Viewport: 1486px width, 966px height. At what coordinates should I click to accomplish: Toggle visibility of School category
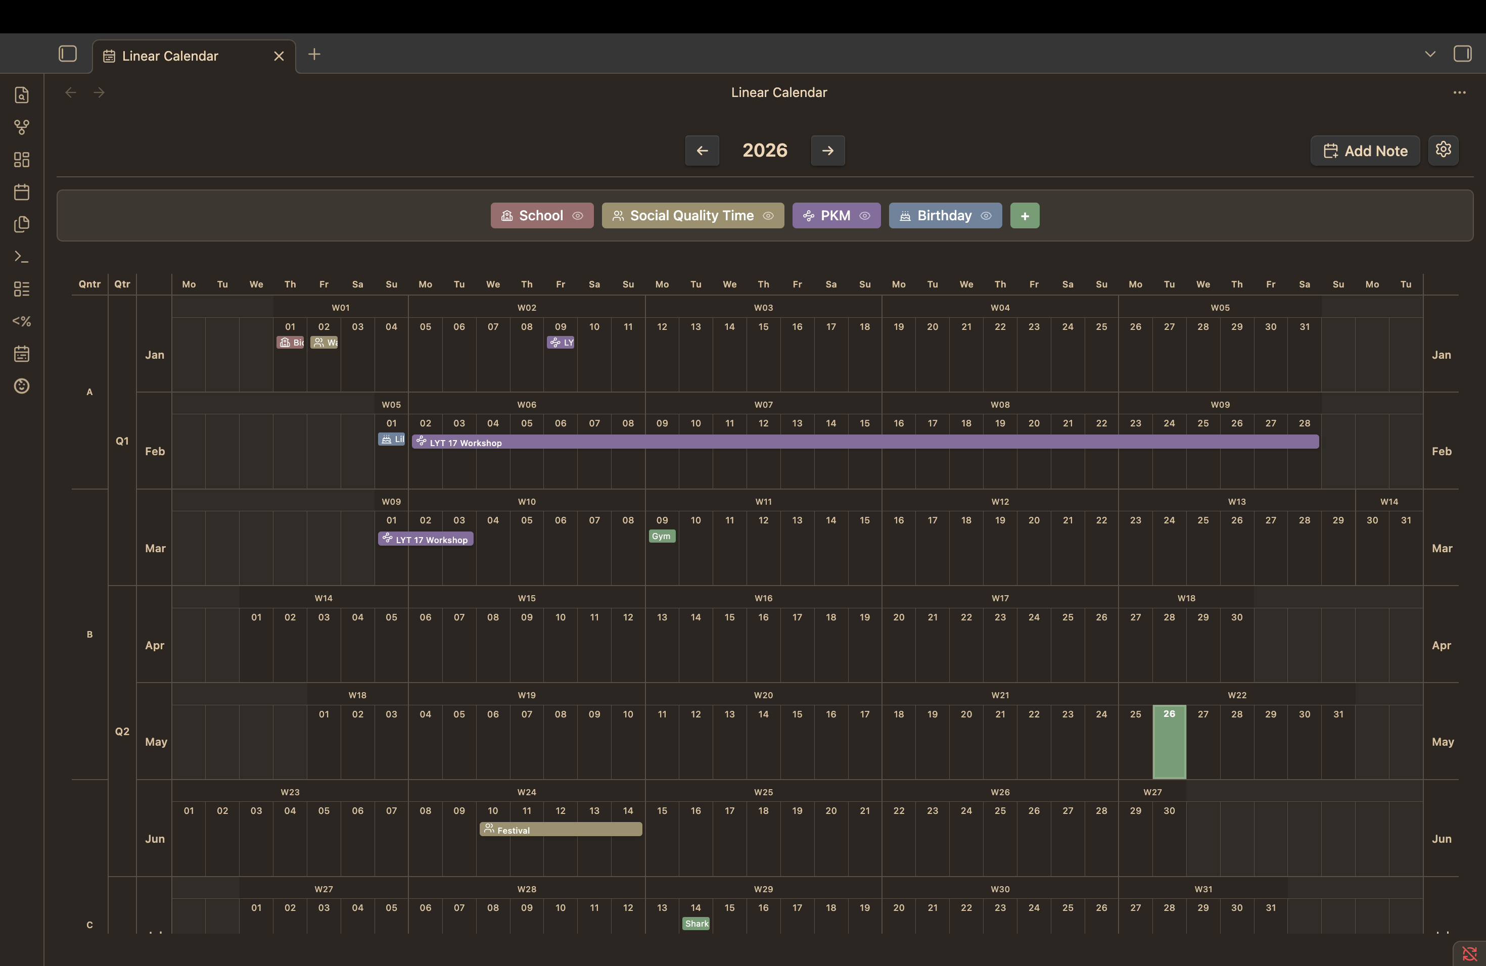(x=578, y=216)
